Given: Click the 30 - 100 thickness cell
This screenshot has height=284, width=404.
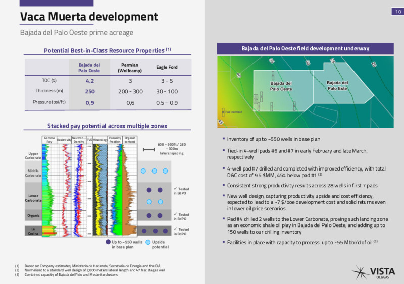Looking at the screenshot, I should tap(167, 92).
